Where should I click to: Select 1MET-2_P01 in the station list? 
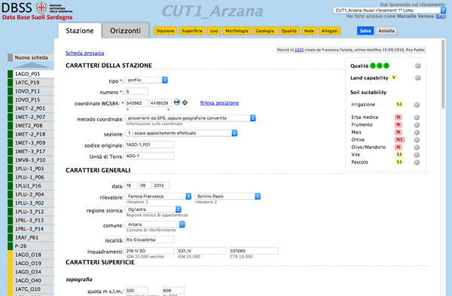click(31, 108)
